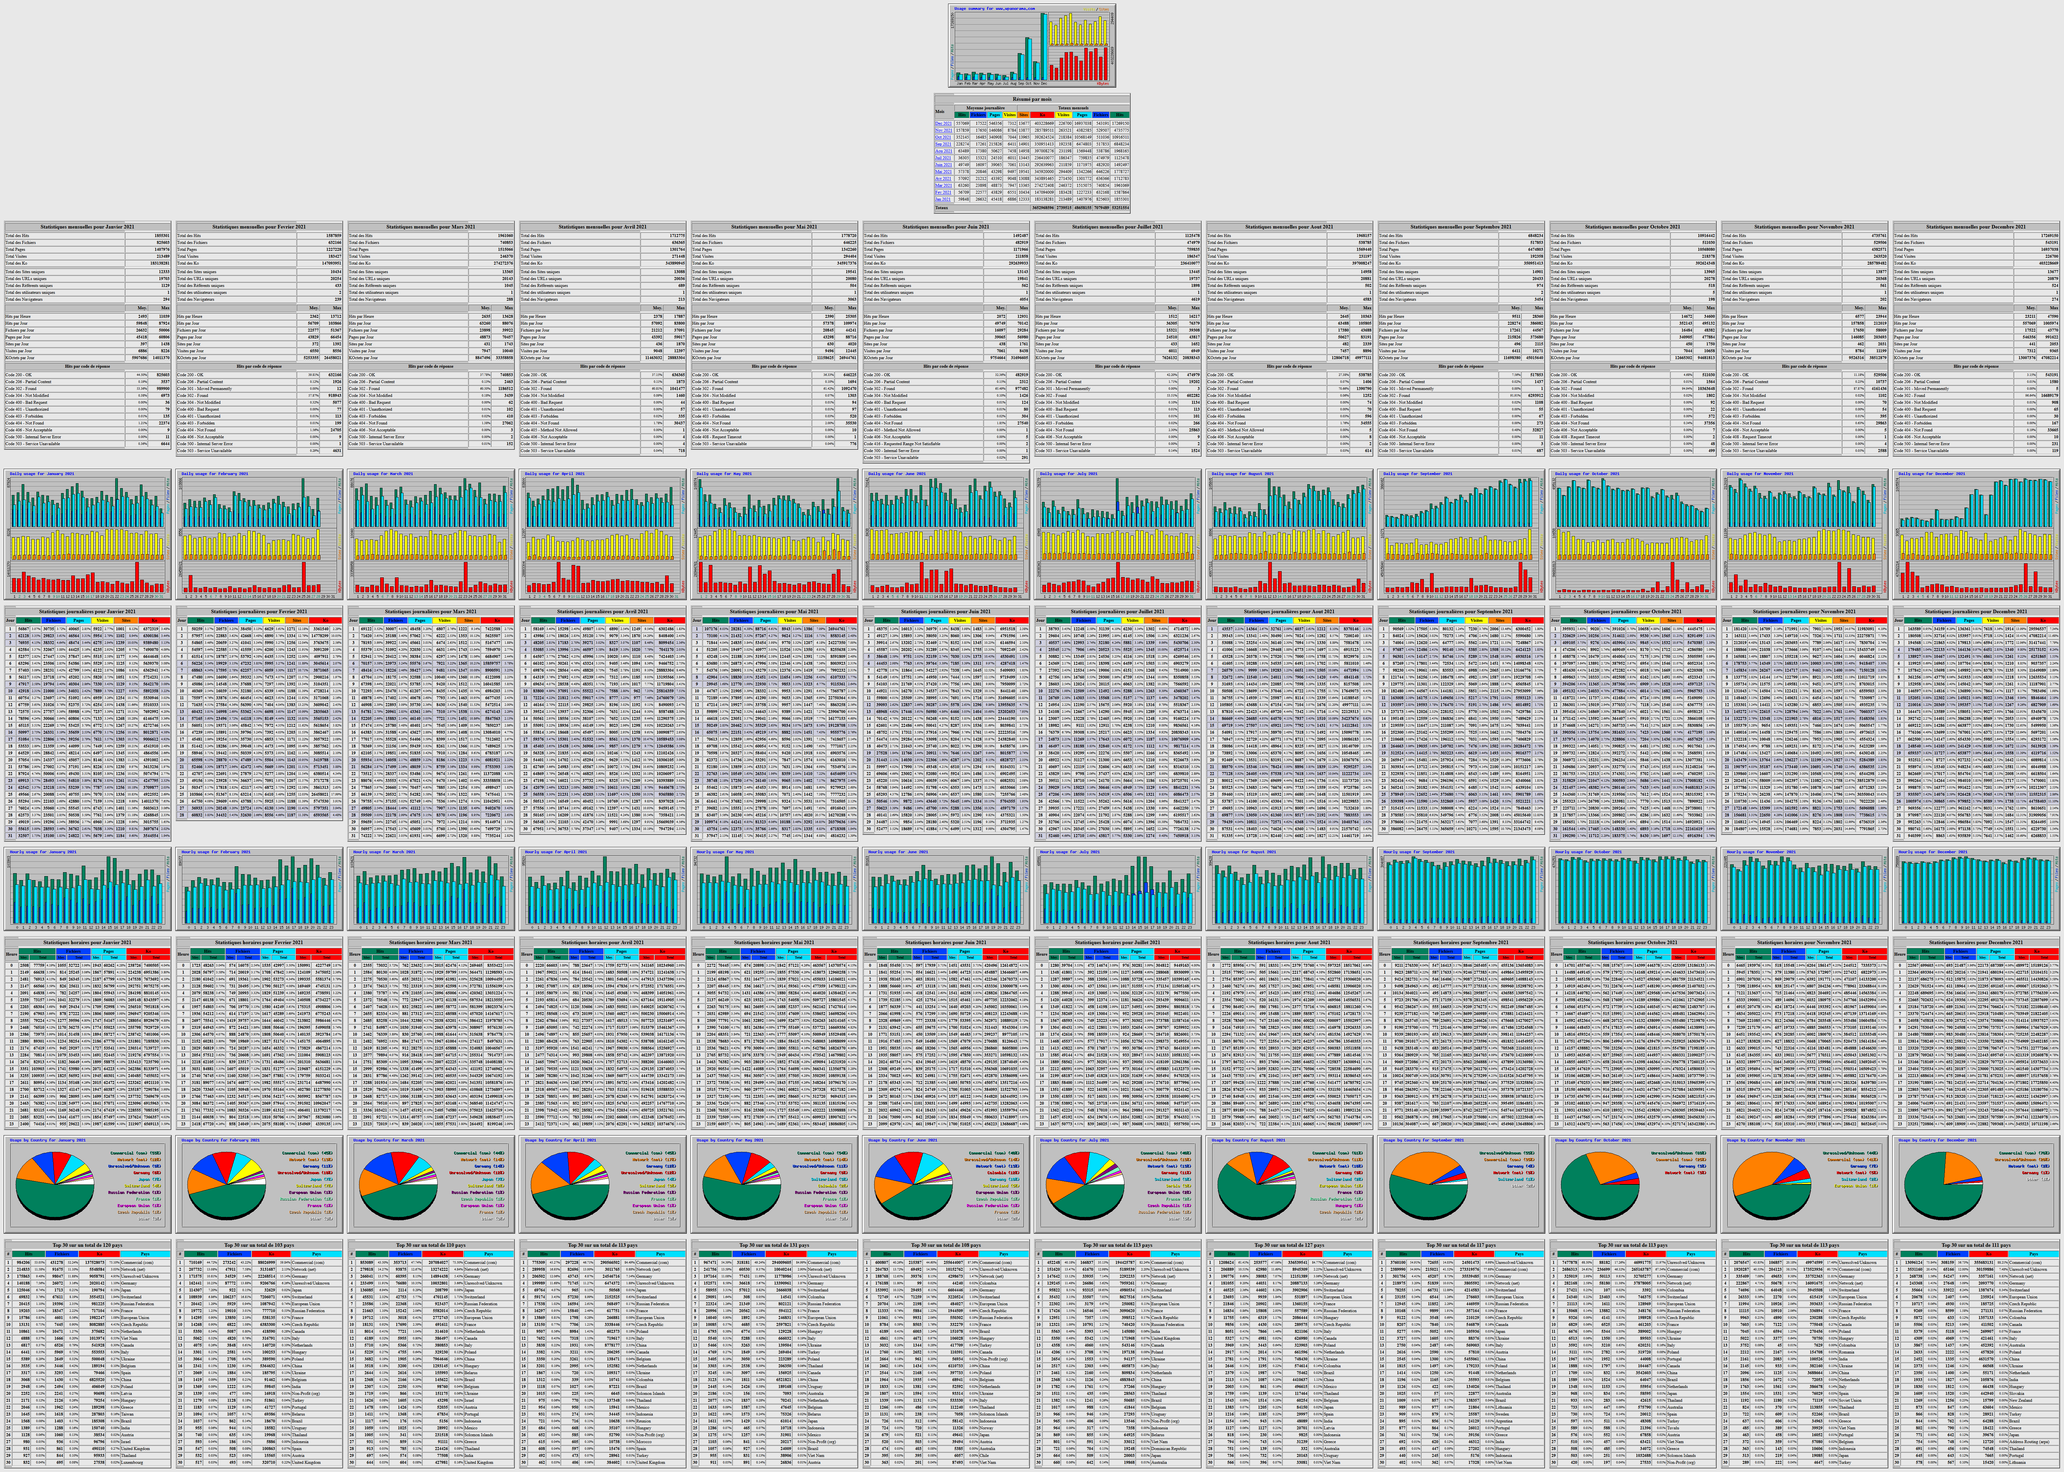The height and width of the screenshot is (1472, 2064).
Task: Open the Juil 2021 month link
Action: pyautogui.click(x=943, y=158)
